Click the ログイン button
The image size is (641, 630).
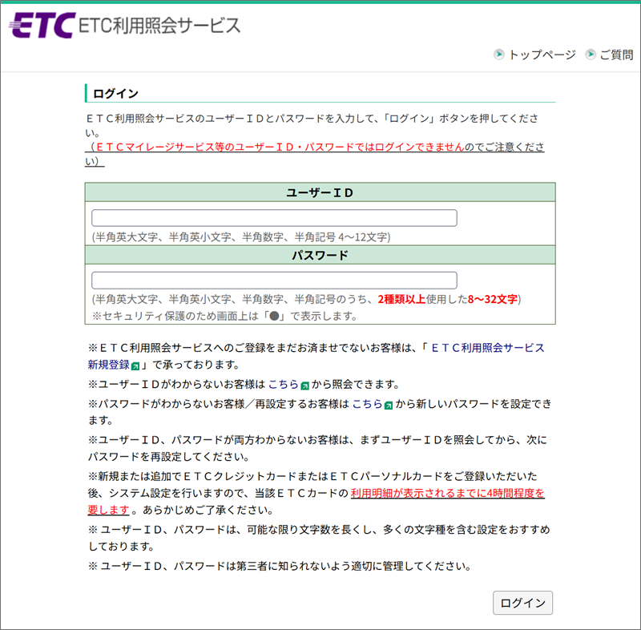(523, 603)
